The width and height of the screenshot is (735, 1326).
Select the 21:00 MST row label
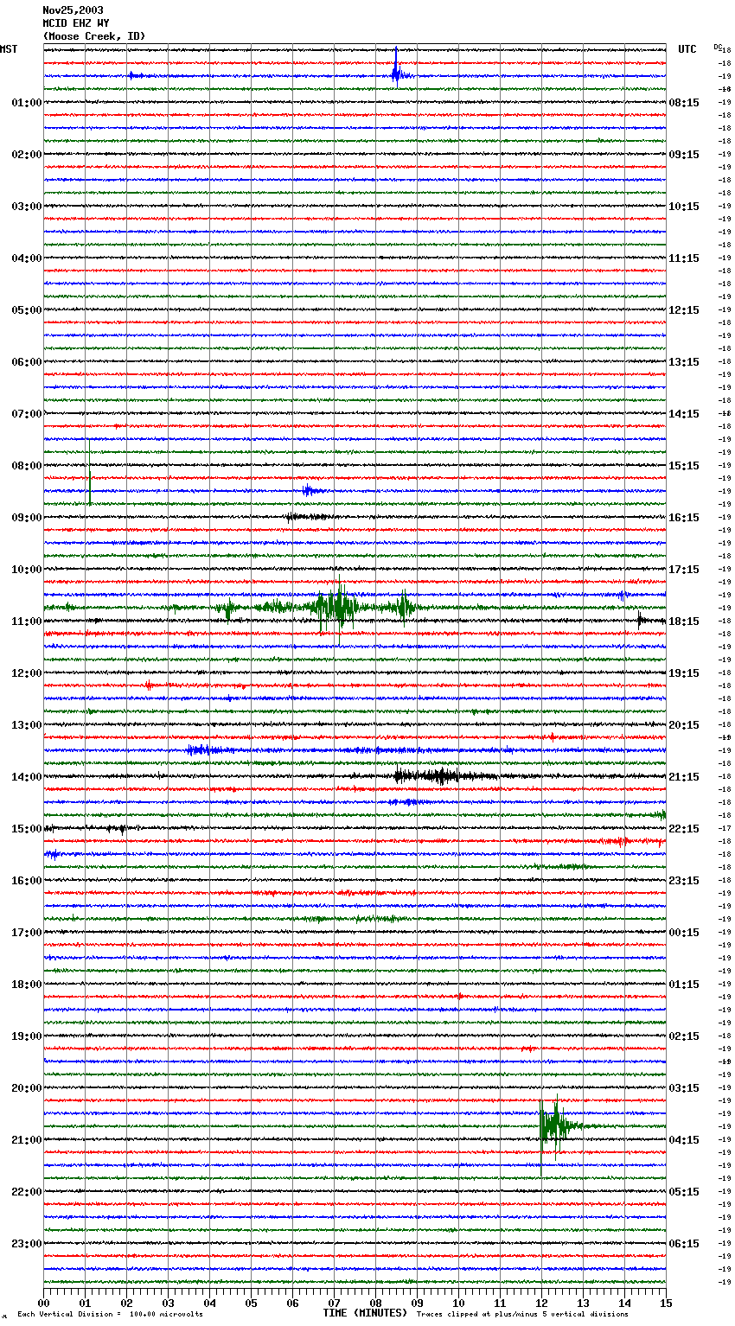point(27,1140)
